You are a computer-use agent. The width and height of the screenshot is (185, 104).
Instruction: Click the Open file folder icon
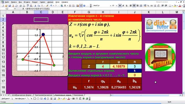[6, 6]
